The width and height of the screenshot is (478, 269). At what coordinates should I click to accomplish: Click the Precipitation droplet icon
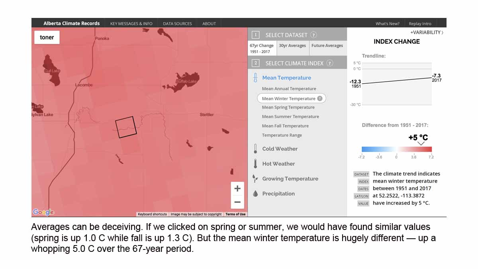point(255,193)
